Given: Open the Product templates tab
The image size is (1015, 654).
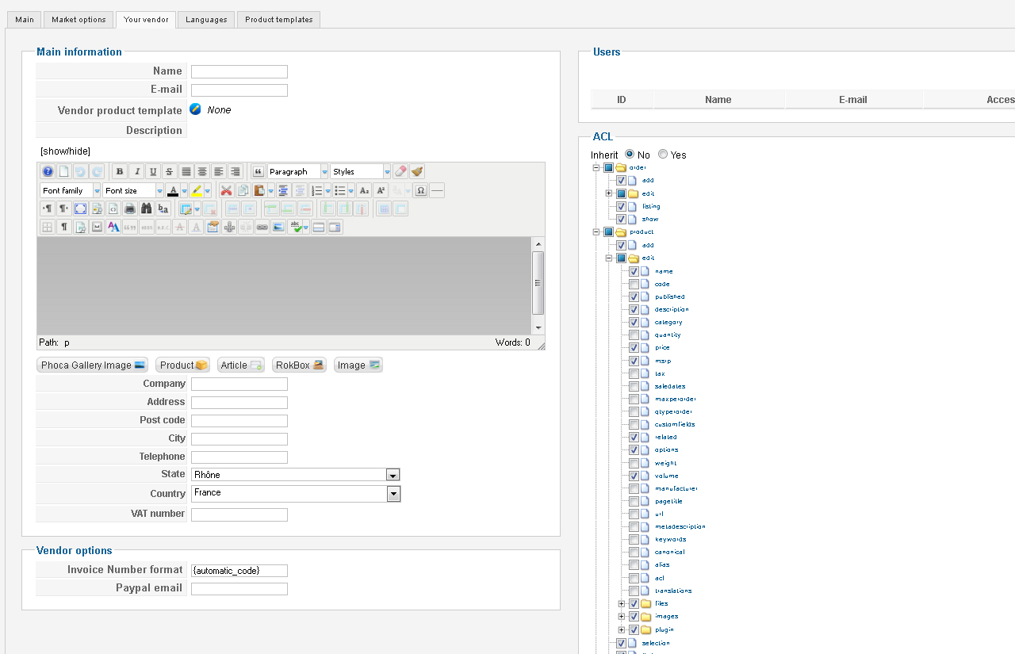Looking at the screenshot, I should click(x=278, y=19).
